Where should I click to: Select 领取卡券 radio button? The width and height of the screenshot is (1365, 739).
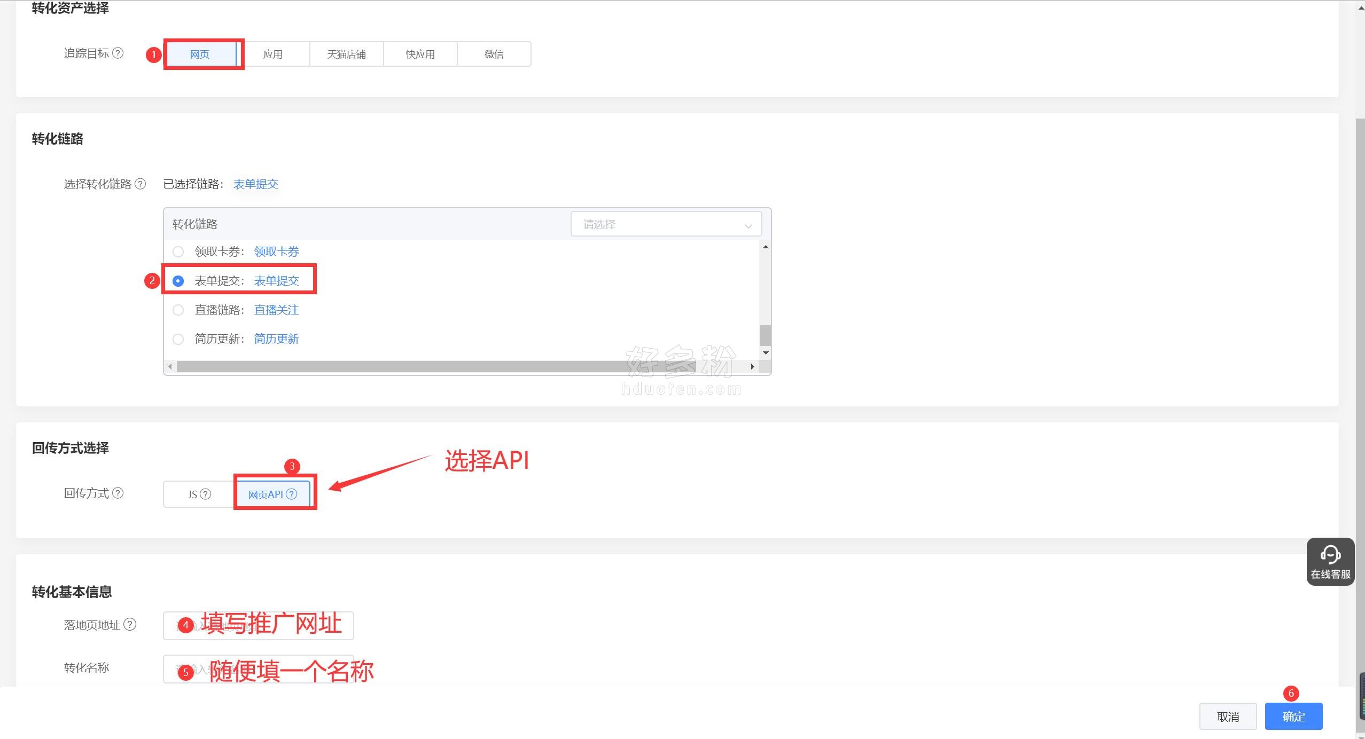coord(178,251)
